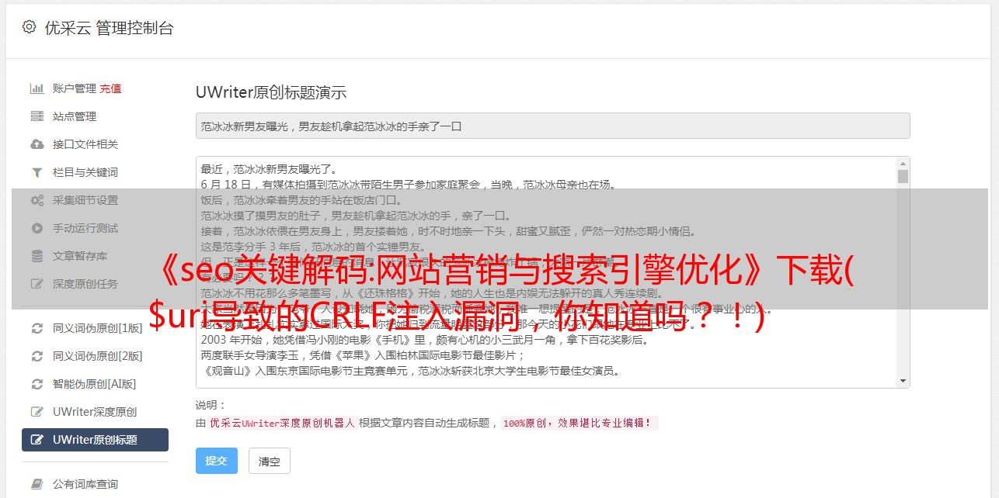Click the article textarea scrollbar down arrow
999x498 pixels.
coord(903,381)
